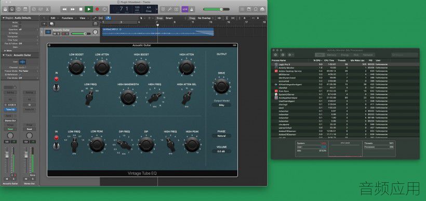Open the List Editors button
The image size is (426, 201).
click(242, 9)
